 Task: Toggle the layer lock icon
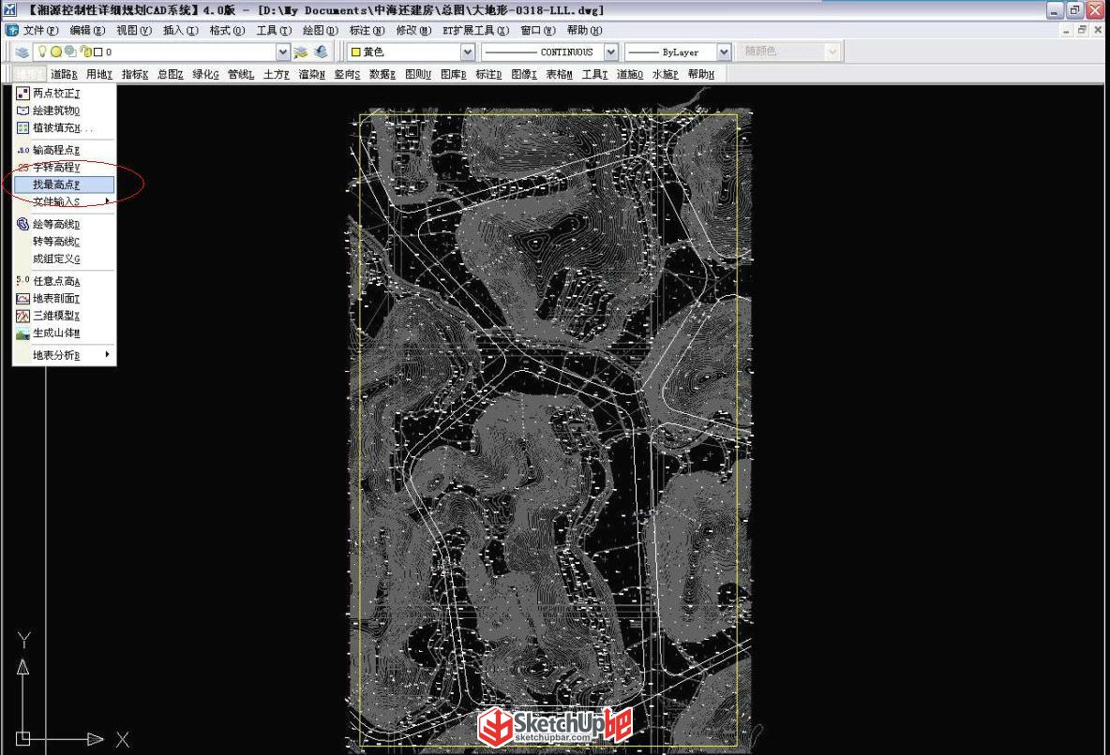point(85,52)
